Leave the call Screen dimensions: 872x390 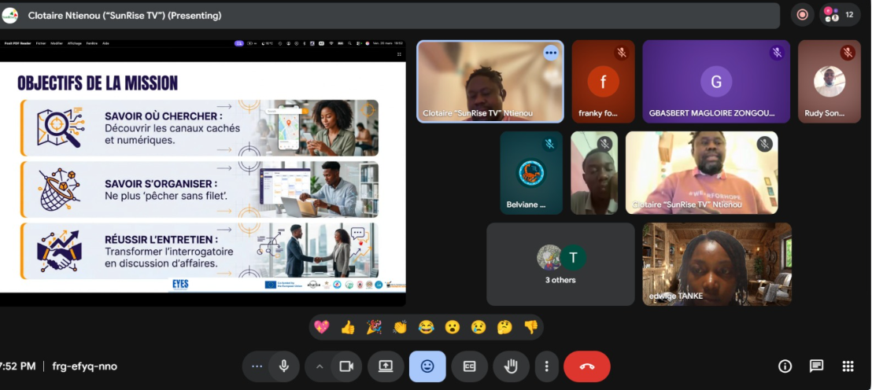click(586, 366)
